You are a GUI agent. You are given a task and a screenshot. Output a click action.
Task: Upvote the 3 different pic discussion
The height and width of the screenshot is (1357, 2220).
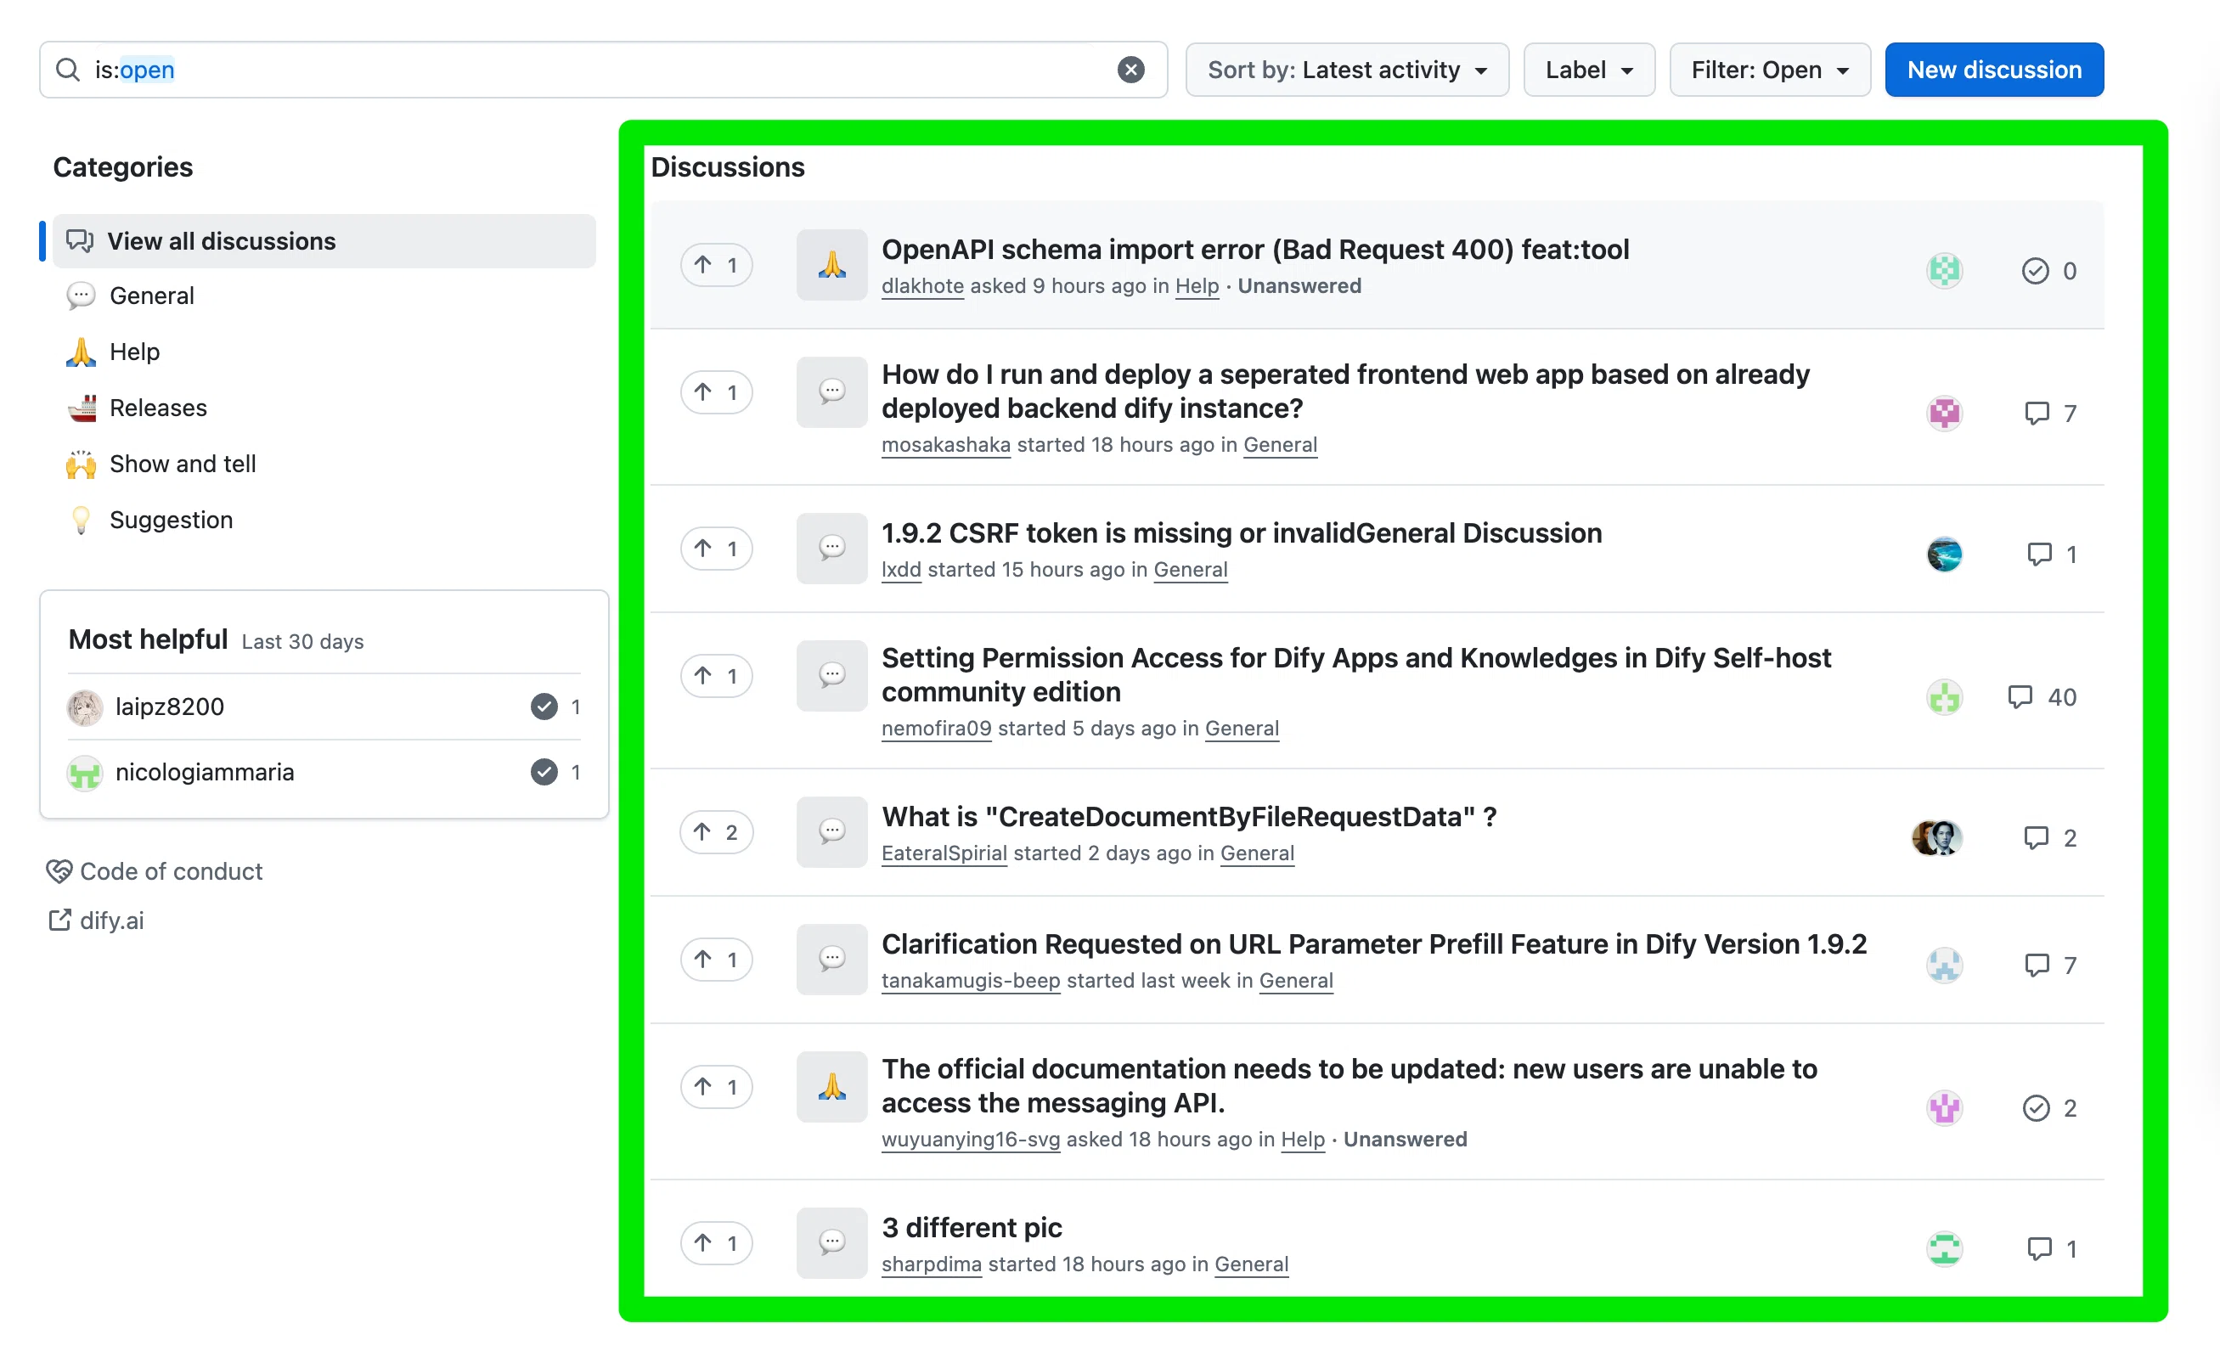(716, 1242)
